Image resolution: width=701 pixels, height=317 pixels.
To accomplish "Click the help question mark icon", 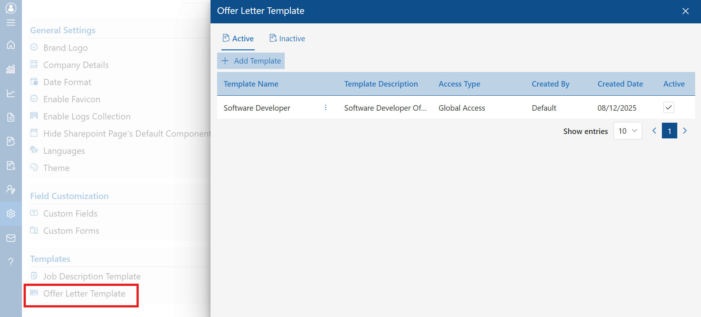I will (11, 262).
